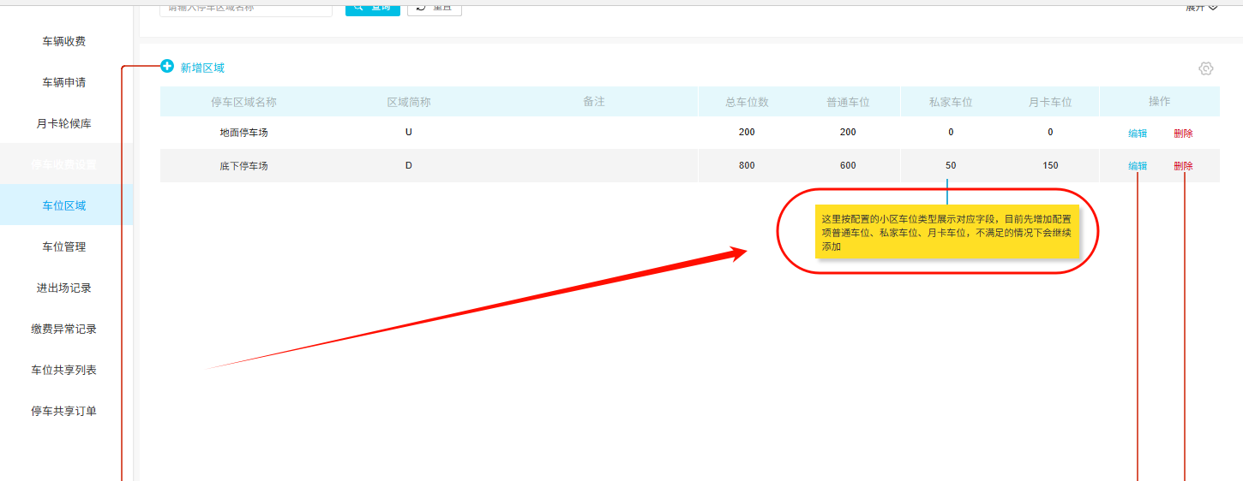
Task: Click the plus icon beside 新增区域
Action: pos(167,67)
